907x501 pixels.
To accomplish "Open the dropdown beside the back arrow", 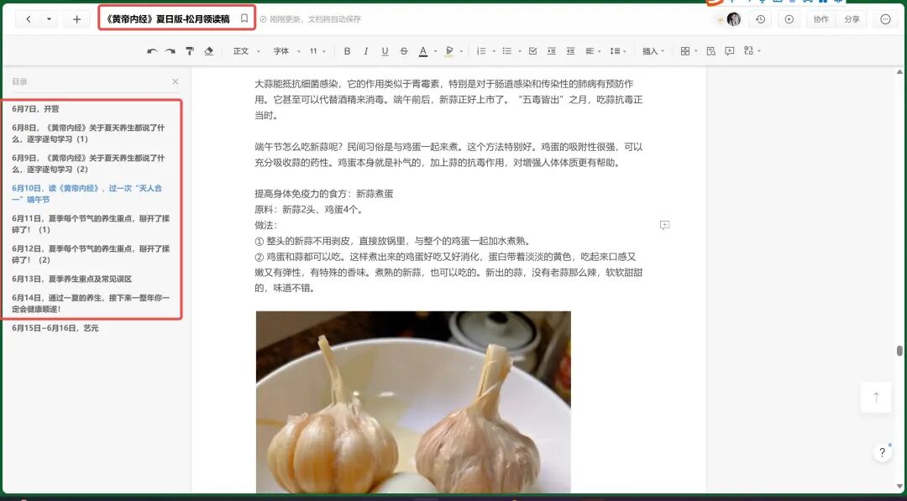I will click(50, 19).
